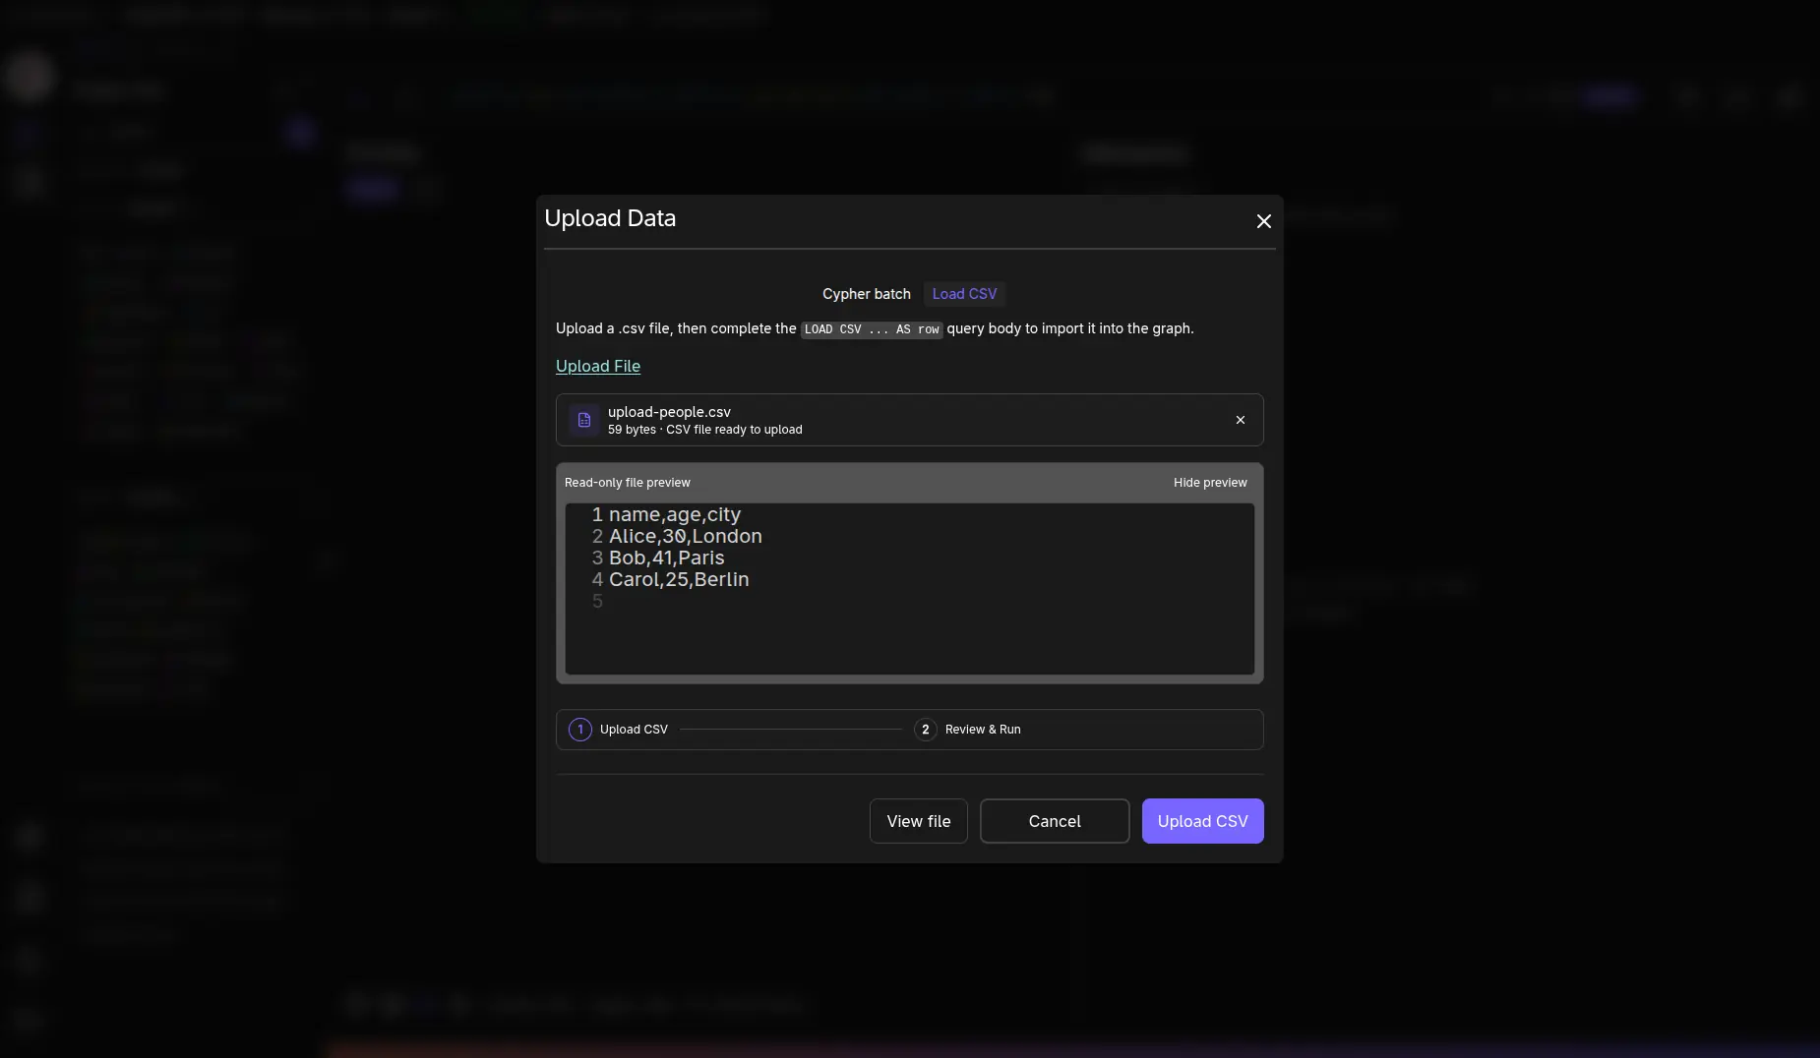Cancel the upload dialog
The width and height of the screenshot is (1820, 1058).
click(x=1055, y=821)
